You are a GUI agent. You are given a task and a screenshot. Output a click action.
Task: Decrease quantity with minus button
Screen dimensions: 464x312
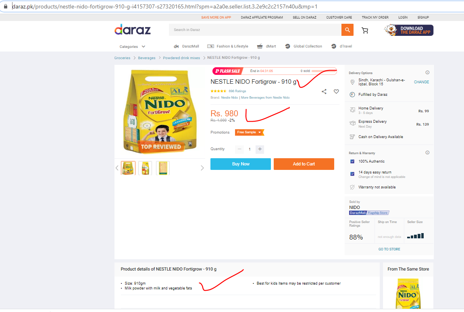click(x=239, y=149)
